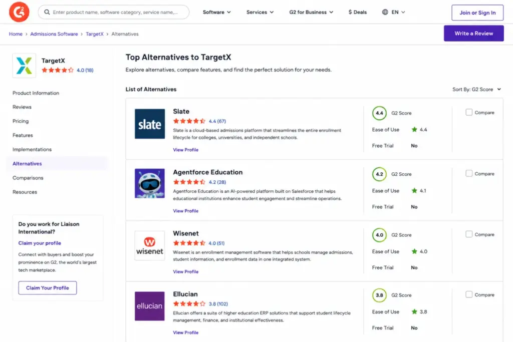Image resolution: width=513 pixels, height=342 pixels.
Task: Open Agentforce Education's View Profile link
Action: point(185,211)
